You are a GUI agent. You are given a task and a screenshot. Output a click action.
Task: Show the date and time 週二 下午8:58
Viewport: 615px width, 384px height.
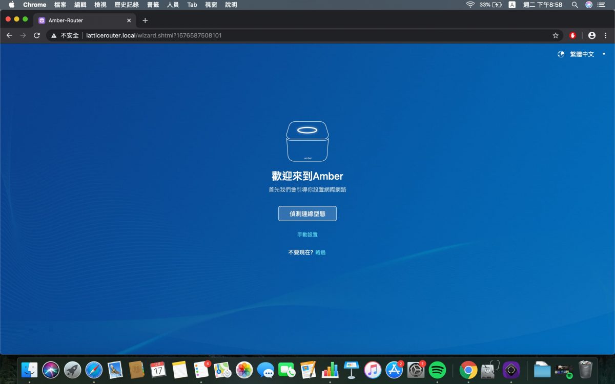pyautogui.click(x=543, y=5)
